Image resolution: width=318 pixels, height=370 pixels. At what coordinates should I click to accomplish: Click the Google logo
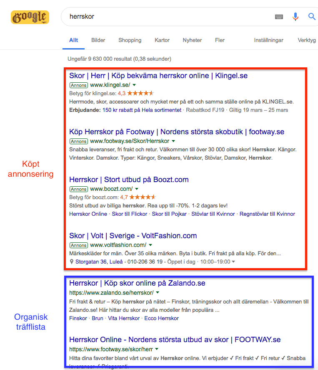[x=30, y=17]
